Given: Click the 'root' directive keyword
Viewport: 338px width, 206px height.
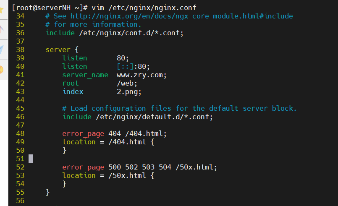Looking at the screenshot, I should point(71,83).
